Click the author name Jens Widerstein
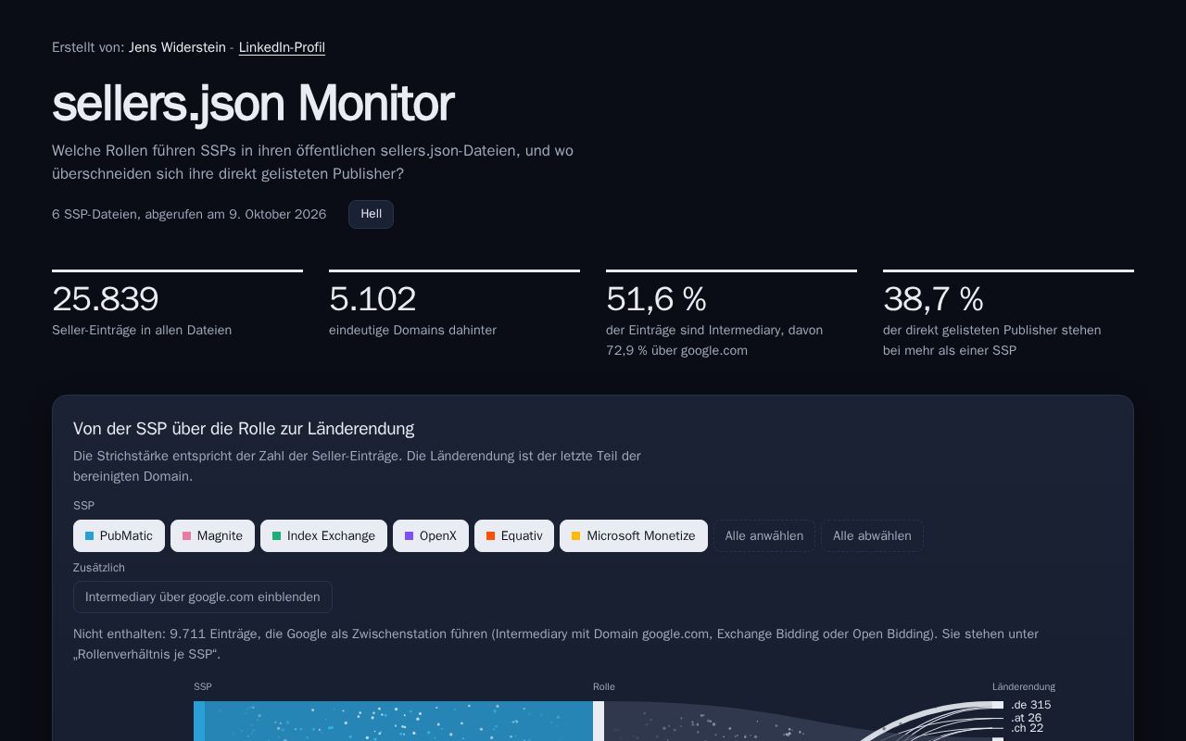Screen dimensions: 1186x741 click(177, 47)
